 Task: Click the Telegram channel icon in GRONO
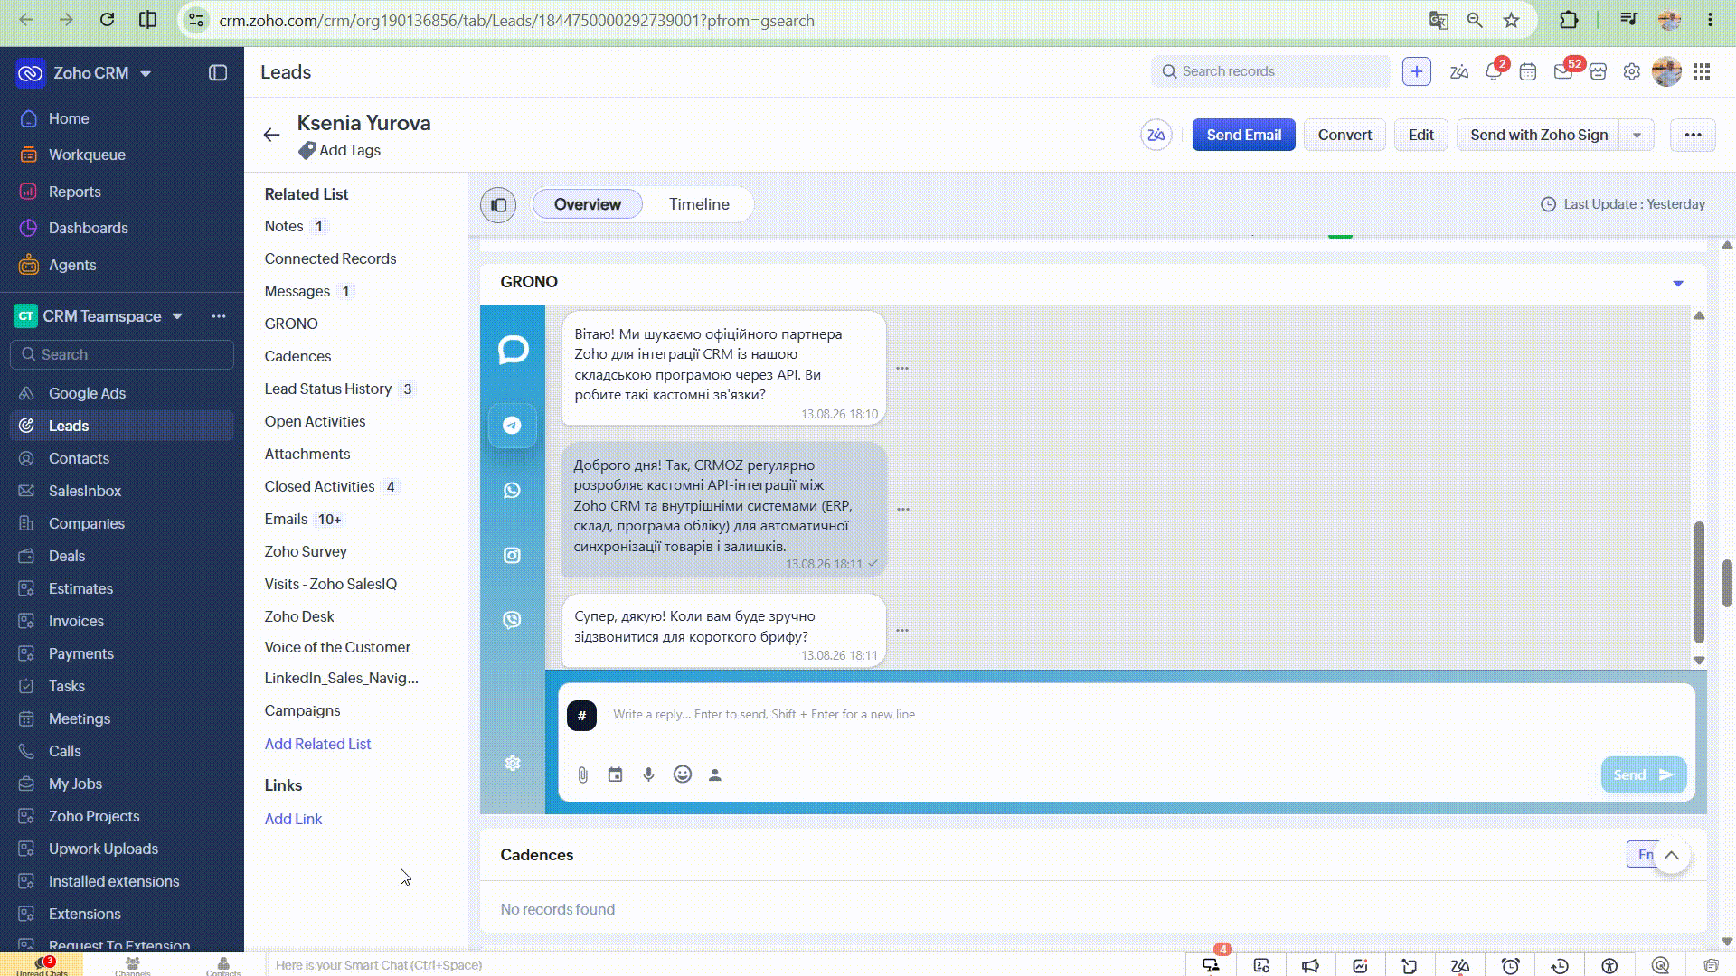[512, 425]
